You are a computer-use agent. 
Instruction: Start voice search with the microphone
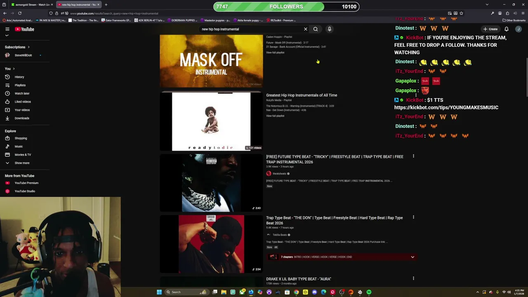pyautogui.click(x=329, y=29)
